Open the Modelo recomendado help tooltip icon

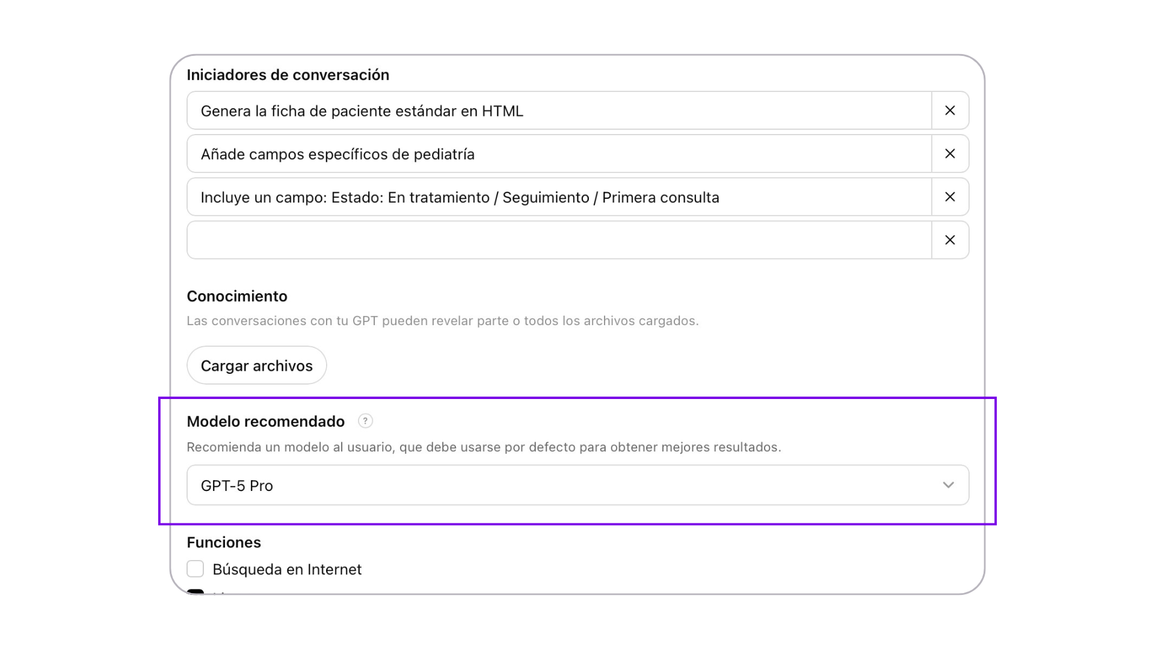tap(365, 421)
